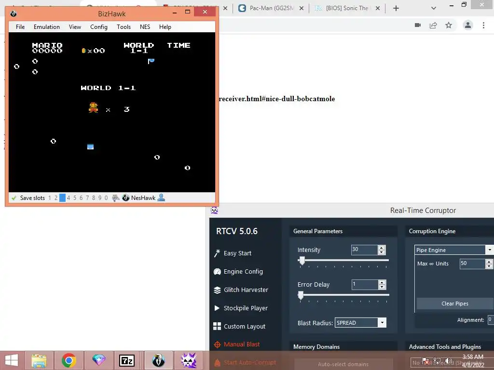The image size is (494, 370).
Task: Click the NesHawk core icon in status bar
Action: (126, 198)
